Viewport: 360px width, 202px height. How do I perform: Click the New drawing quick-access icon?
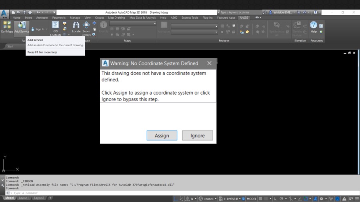pyautogui.click(x=13, y=12)
